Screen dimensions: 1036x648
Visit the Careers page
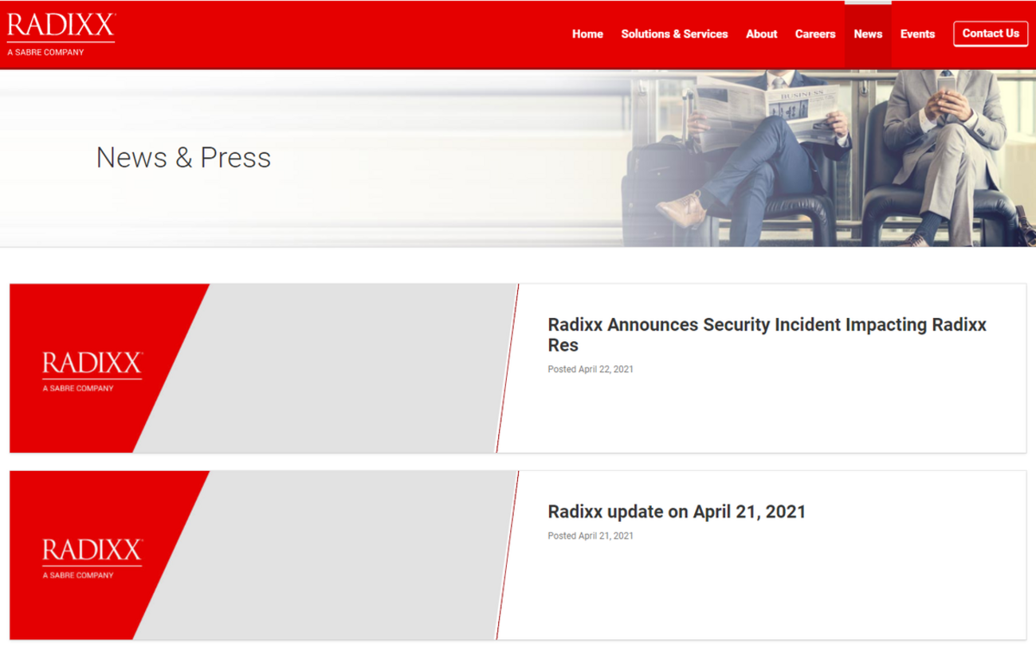[x=814, y=34]
